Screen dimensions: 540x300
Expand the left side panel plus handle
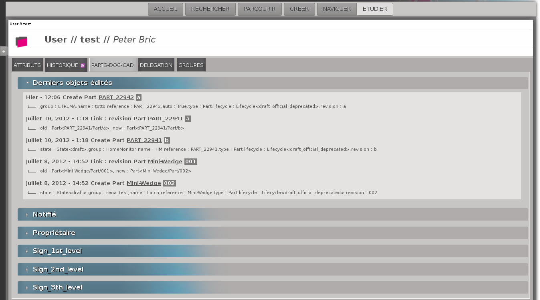[x=4, y=51]
